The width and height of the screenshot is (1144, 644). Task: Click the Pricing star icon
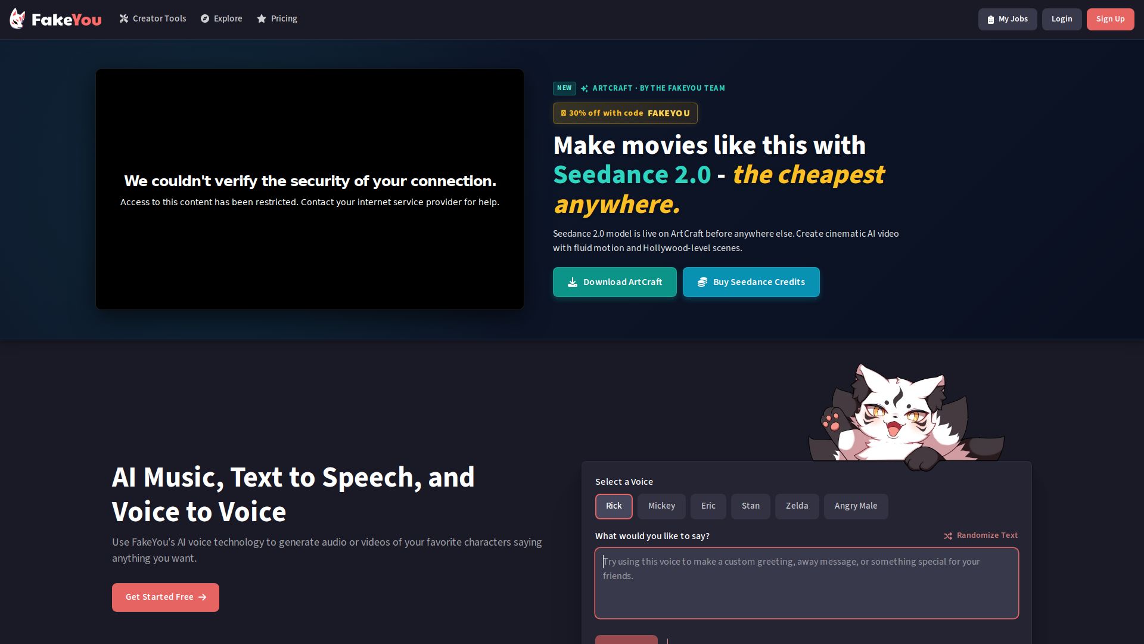(x=262, y=18)
